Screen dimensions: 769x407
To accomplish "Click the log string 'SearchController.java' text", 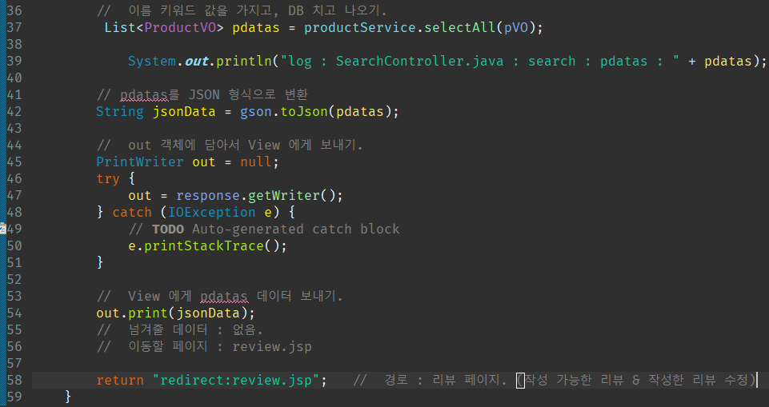I will point(420,62).
